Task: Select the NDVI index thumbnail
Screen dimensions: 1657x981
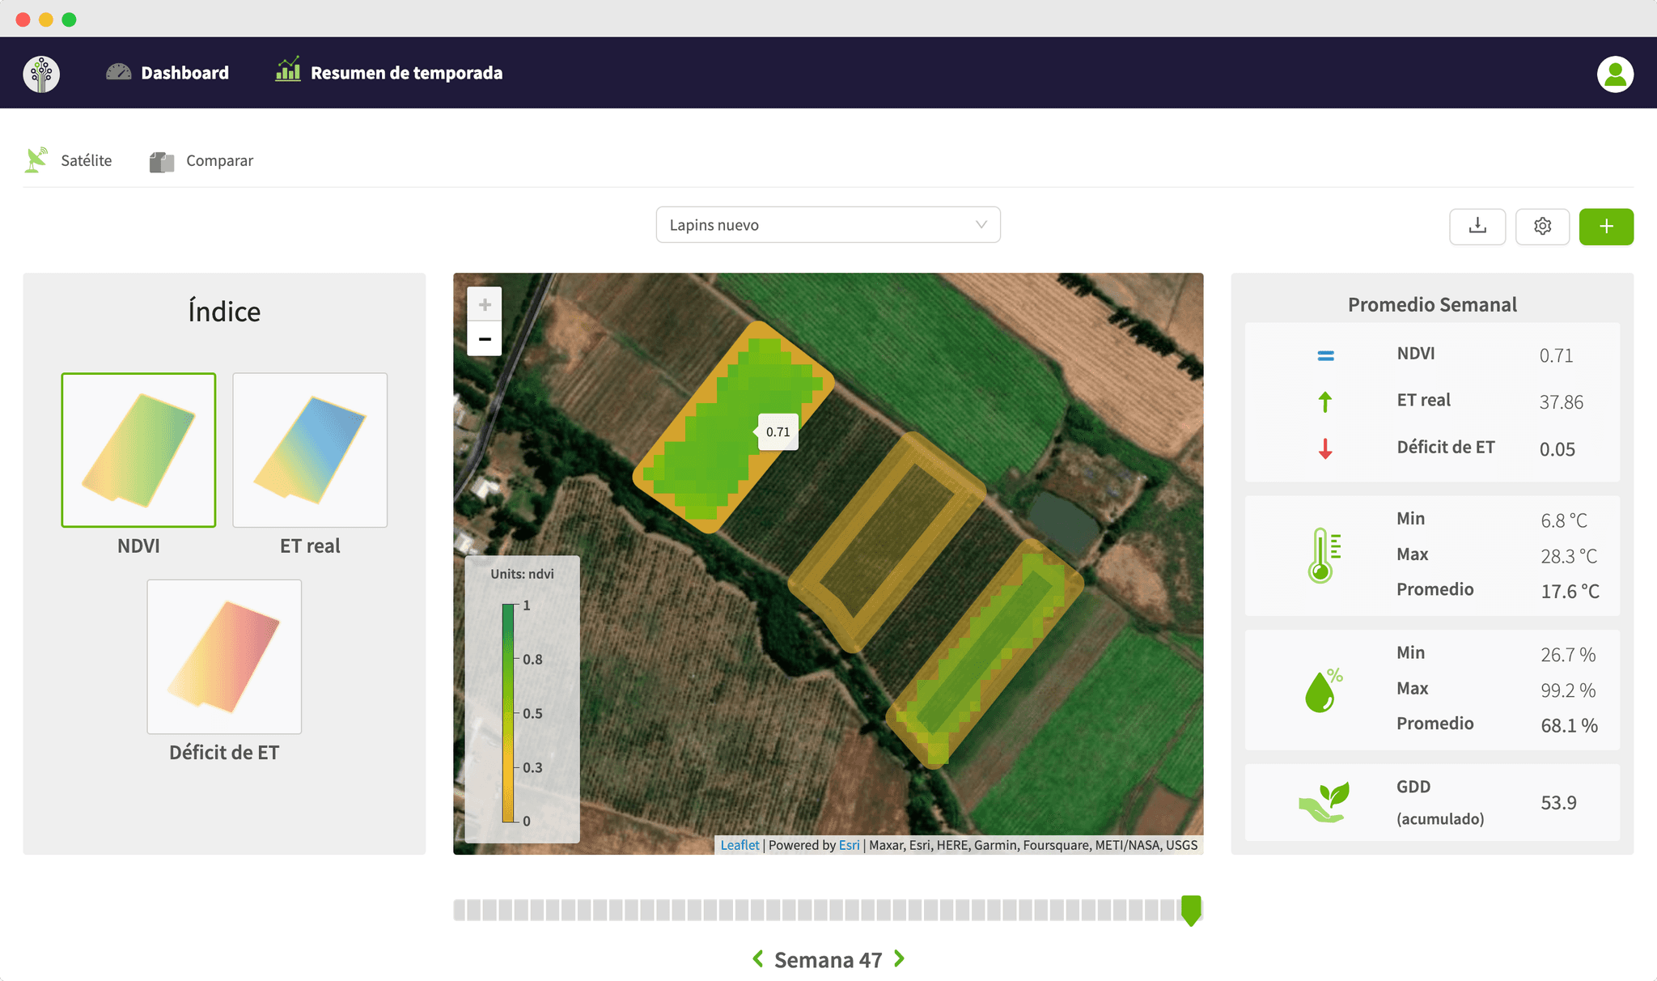Action: pyautogui.click(x=138, y=450)
